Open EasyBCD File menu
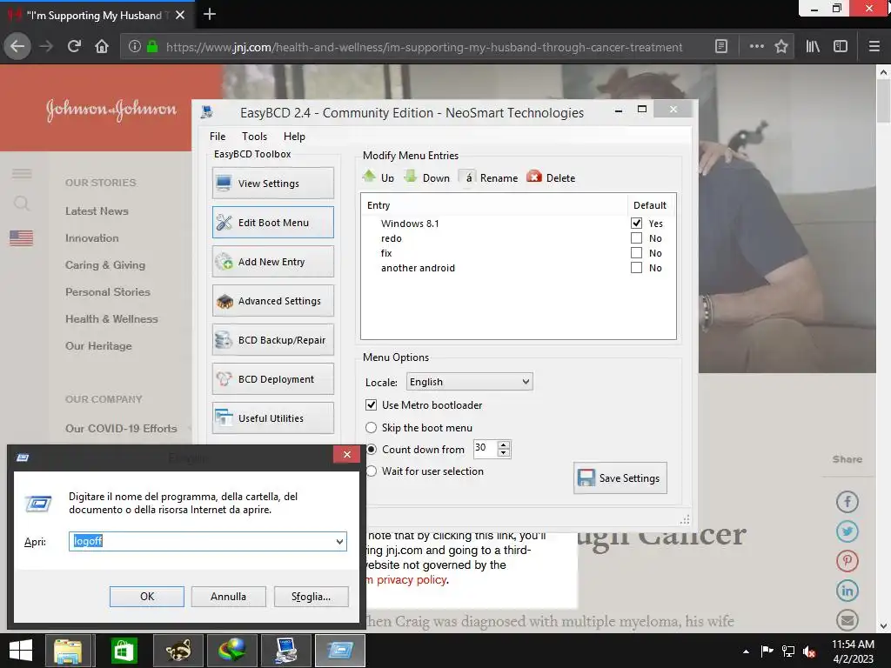This screenshot has height=668, width=891. [217, 137]
